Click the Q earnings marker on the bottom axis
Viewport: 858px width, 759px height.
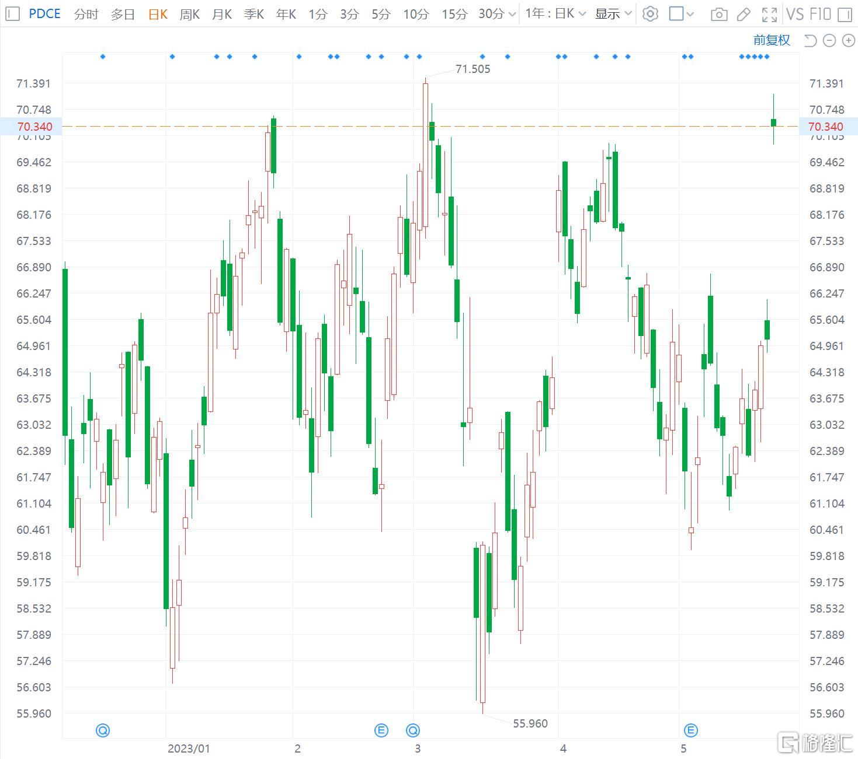pos(103,729)
